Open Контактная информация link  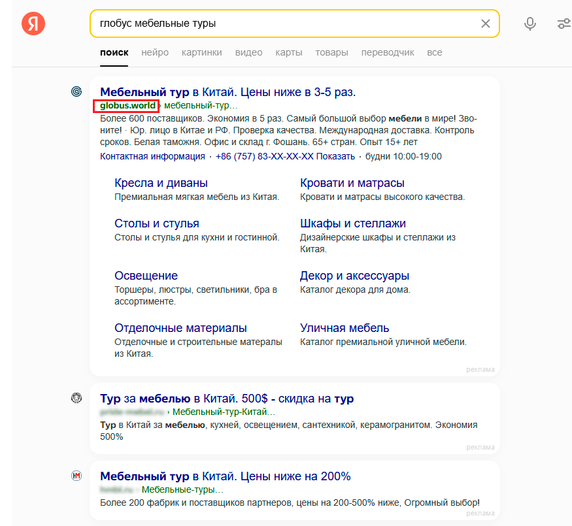[x=152, y=156]
